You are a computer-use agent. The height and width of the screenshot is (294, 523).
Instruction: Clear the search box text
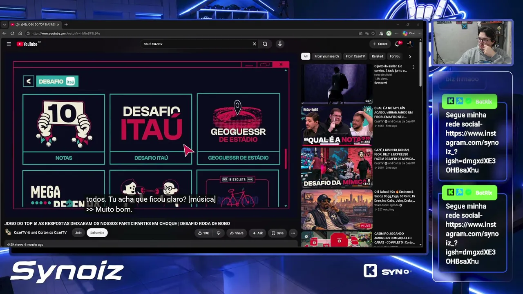point(254,44)
